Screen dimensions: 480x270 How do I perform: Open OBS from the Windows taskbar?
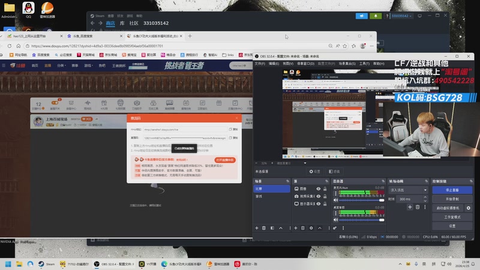click(x=113, y=264)
